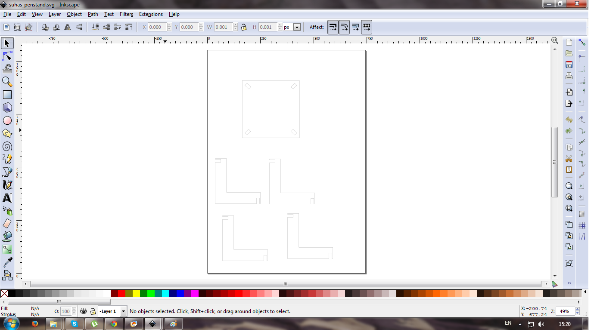Image resolution: width=591 pixels, height=332 pixels.
Task: Choose the Color dropper tool
Action: tap(7, 262)
